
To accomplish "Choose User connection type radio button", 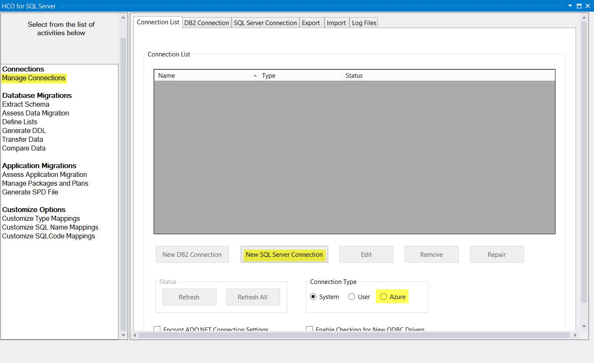I will coord(352,297).
